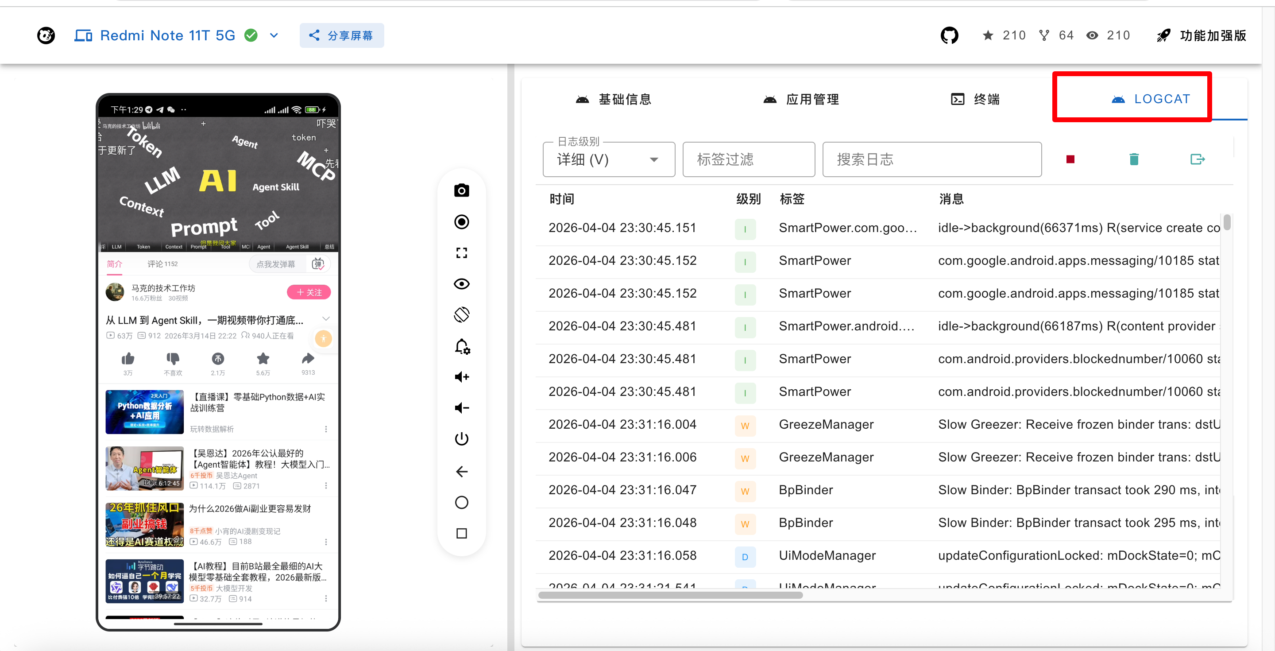Increase device volume
Viewport: 1275px width, 651px height.
pyautogui.click(x=461, y=377)
